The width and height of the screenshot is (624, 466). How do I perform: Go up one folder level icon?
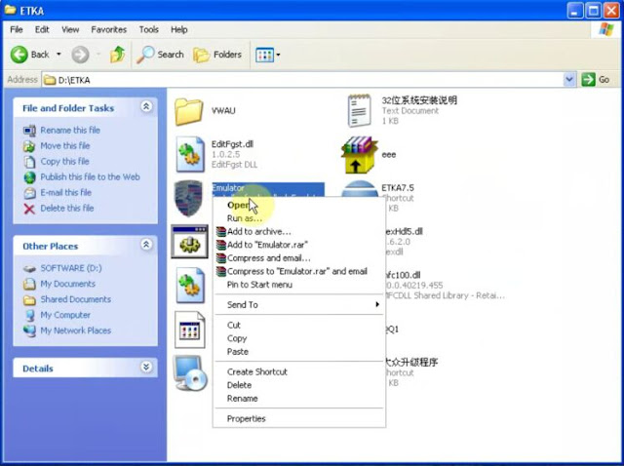[x=117, y=55]
